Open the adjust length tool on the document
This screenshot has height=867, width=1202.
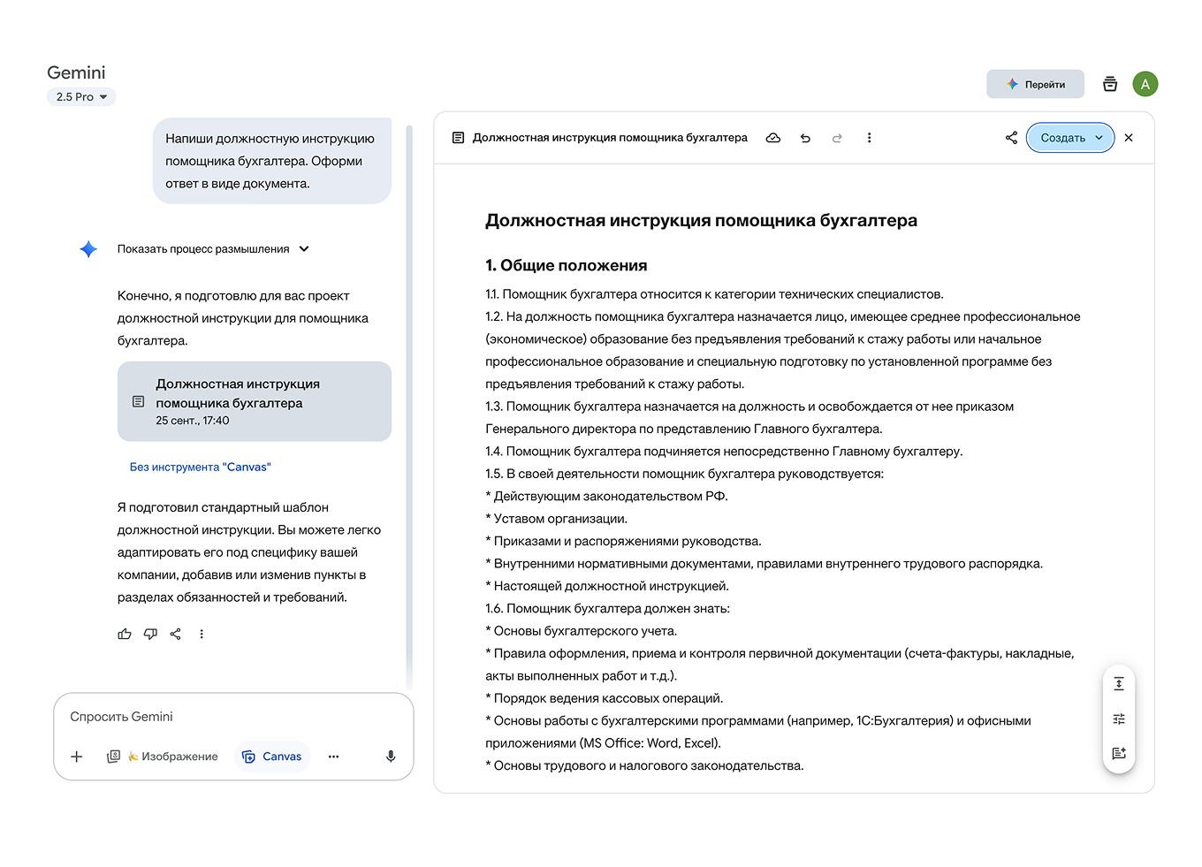1119,683
